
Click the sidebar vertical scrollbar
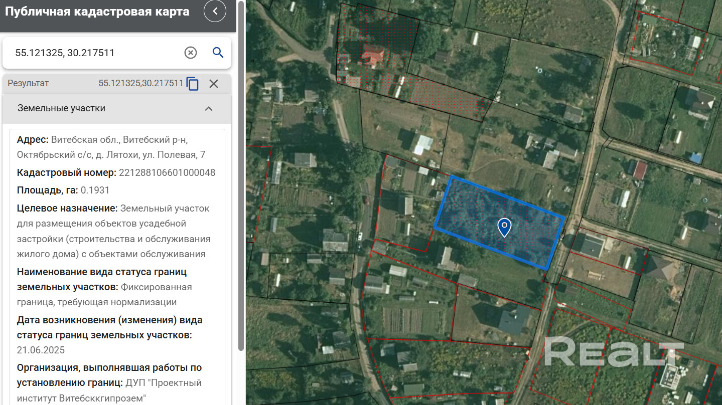241,175
